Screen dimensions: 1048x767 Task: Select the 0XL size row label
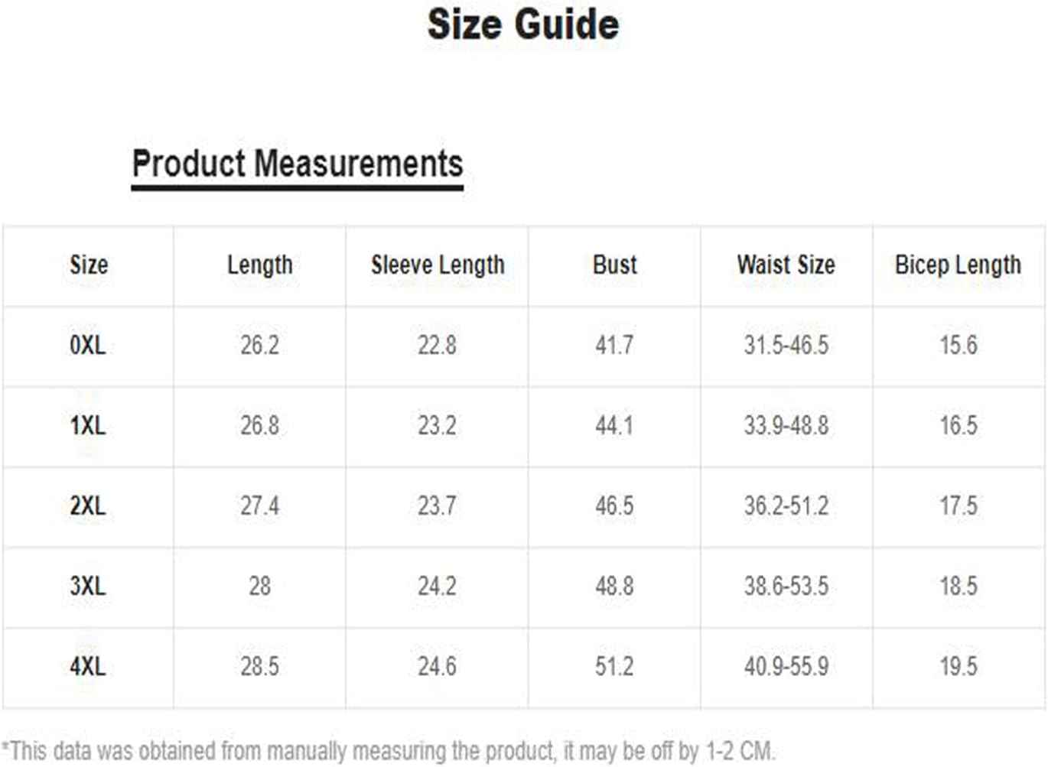coord(88,345)
